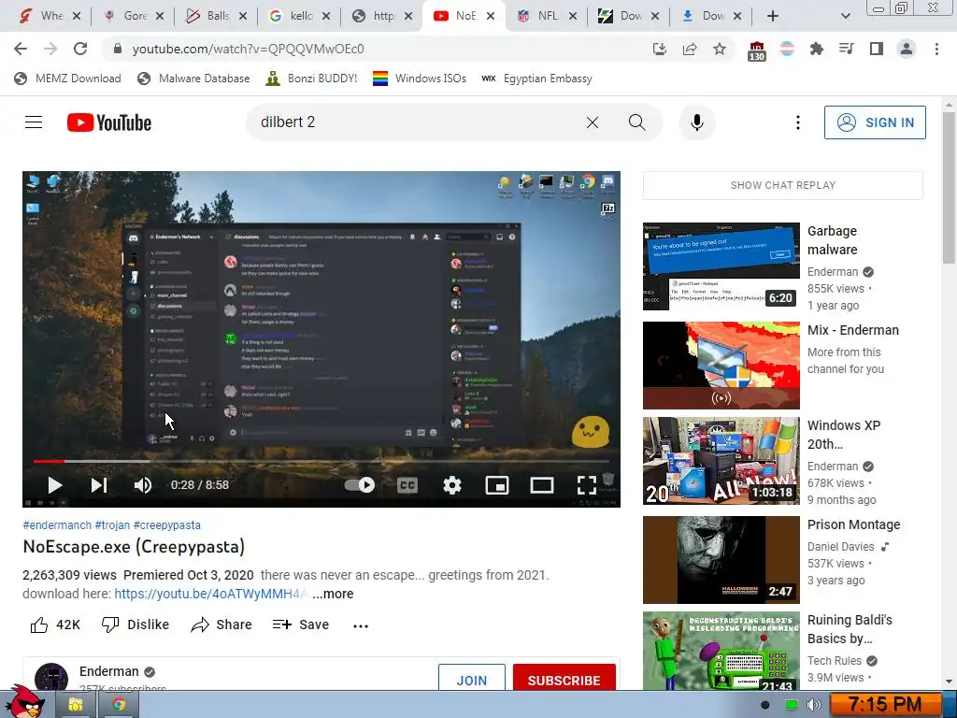The height and width of the screenshot is (718, 957).
Task: Enable theater mode
Action: coord(542,485)
